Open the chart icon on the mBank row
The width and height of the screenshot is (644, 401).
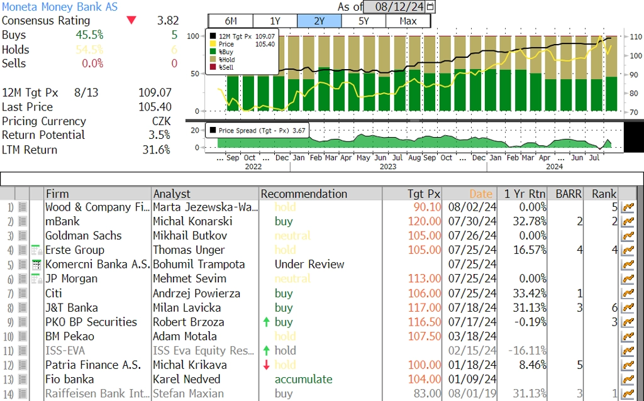(x=628, y=222)
